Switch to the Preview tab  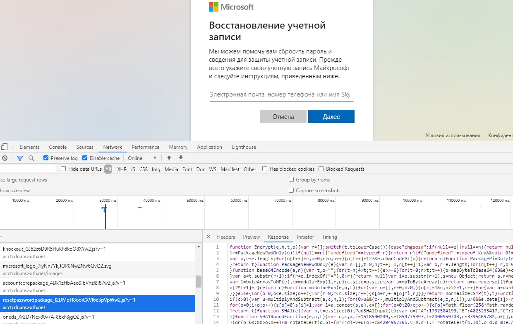click(x=252, y=237)
